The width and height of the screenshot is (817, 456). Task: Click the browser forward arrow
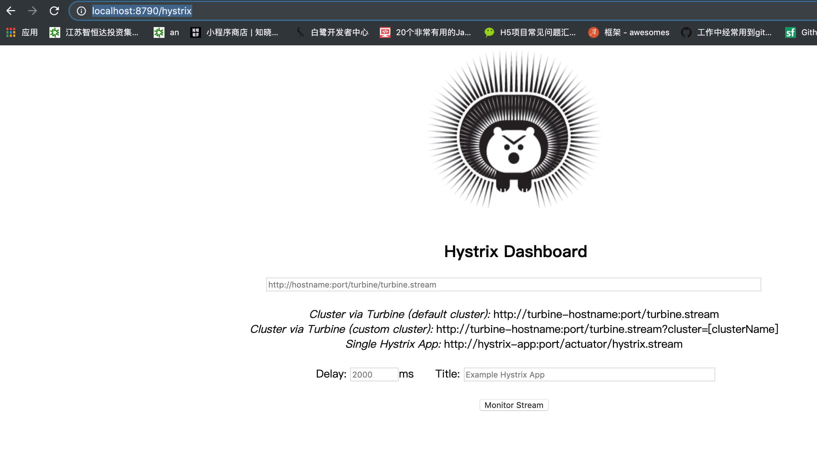tap(32, 11)
